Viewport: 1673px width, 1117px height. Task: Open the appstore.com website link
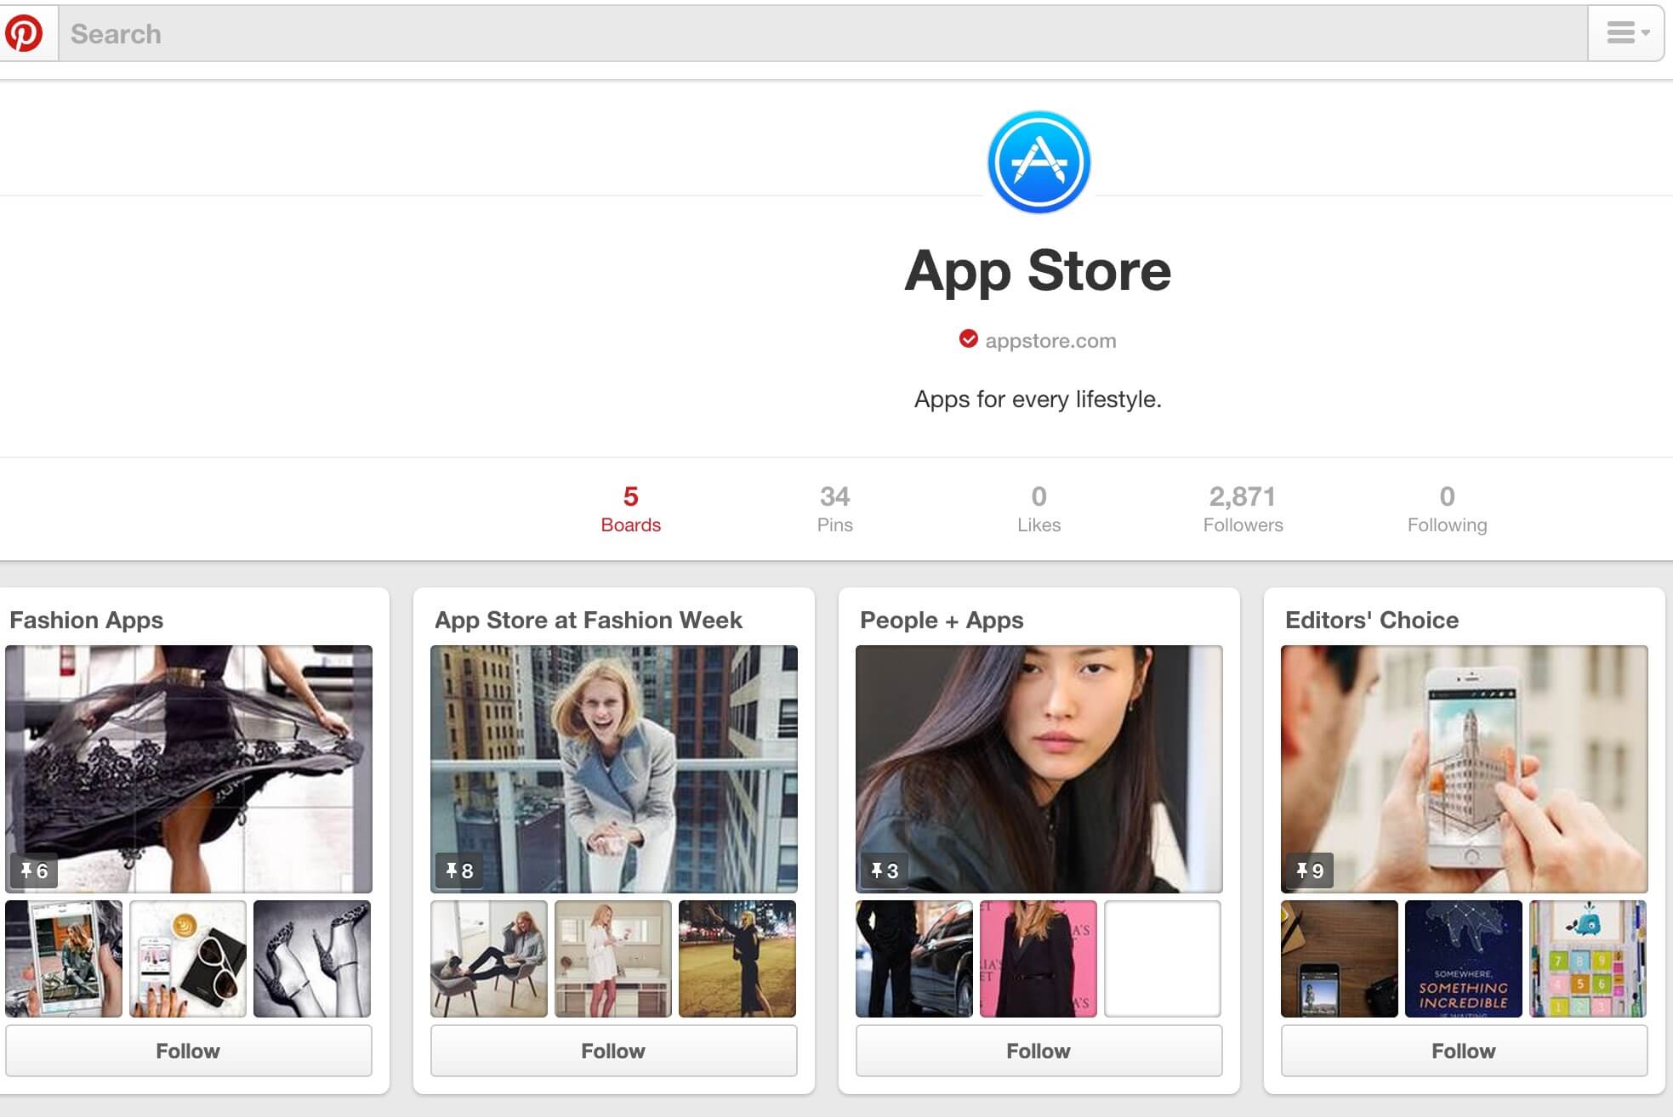tap(1050, 340)
